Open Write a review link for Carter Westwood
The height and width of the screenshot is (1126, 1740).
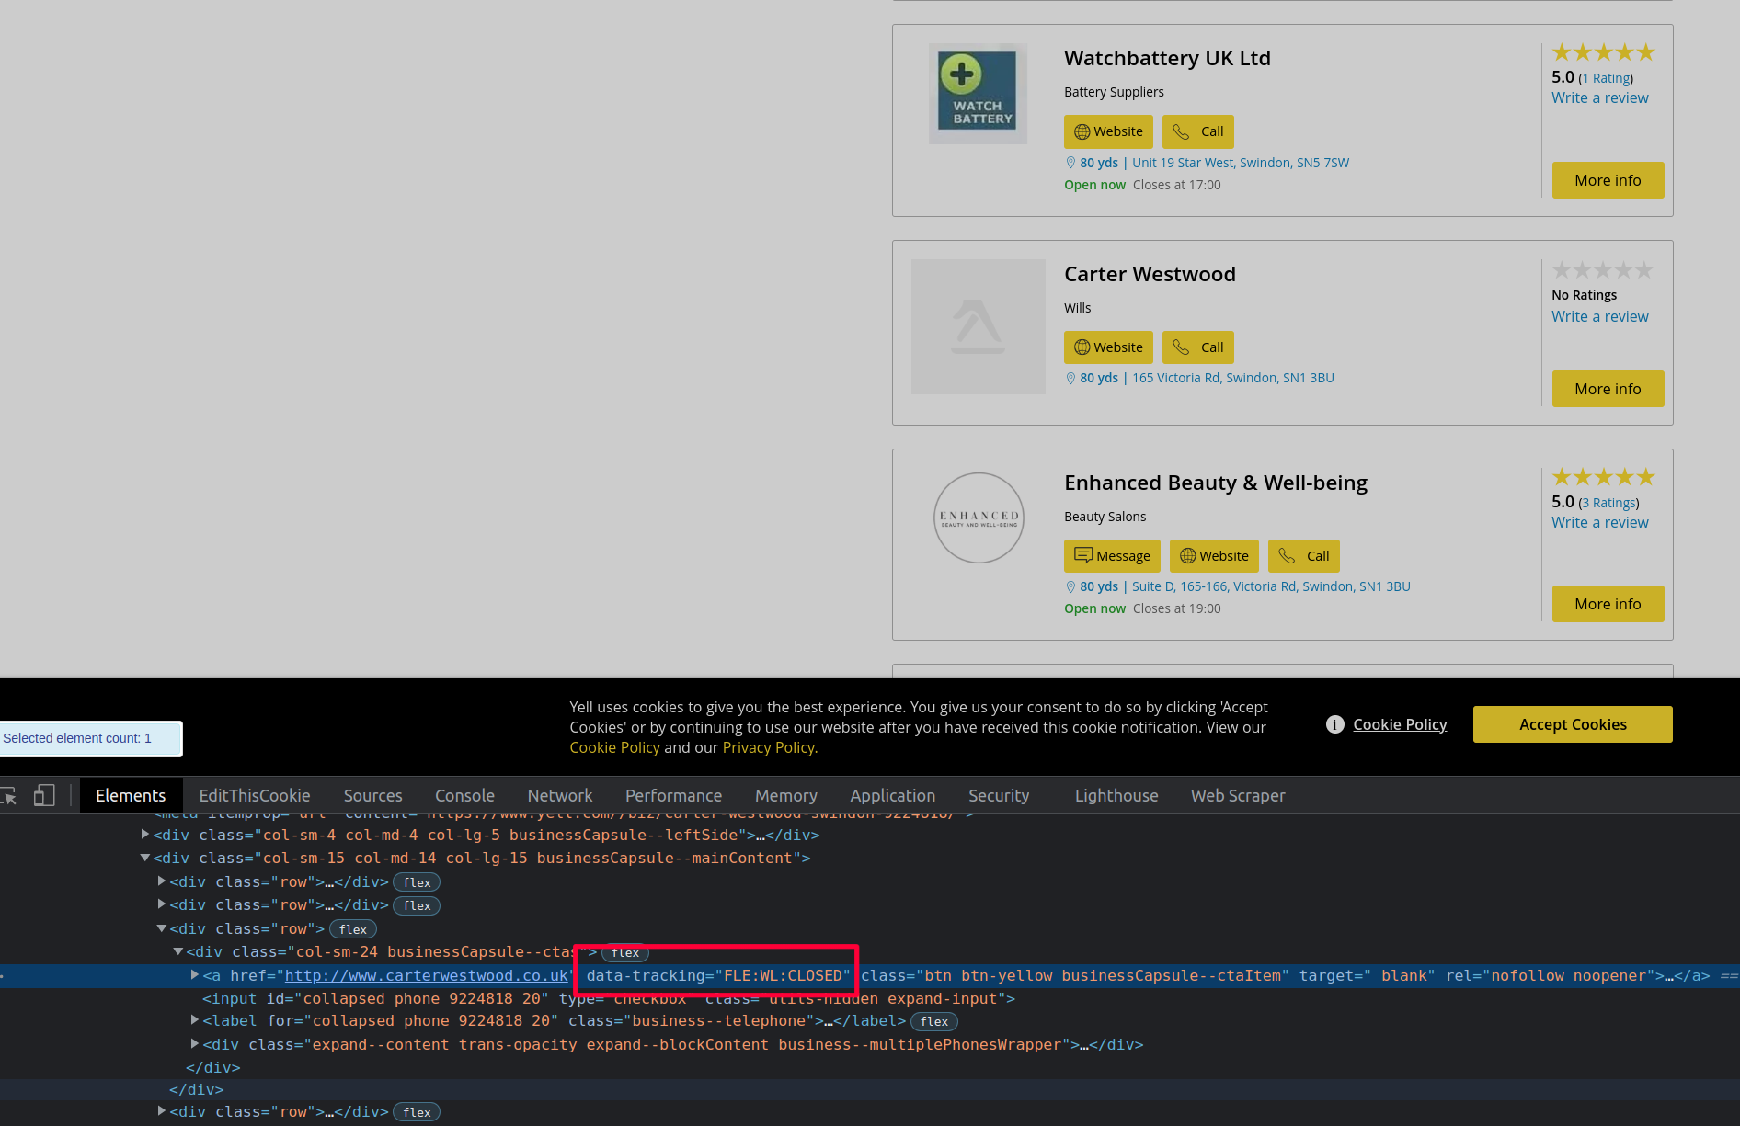pyautogui.click(x=1599, y=317)
